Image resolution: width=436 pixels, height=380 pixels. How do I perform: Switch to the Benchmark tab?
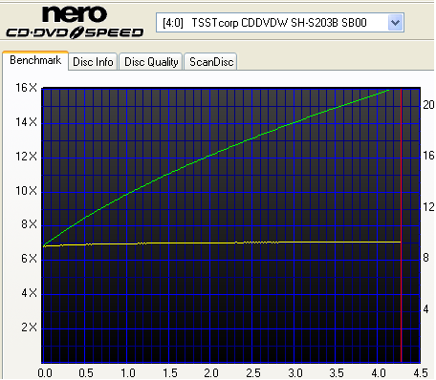(35, 60)
